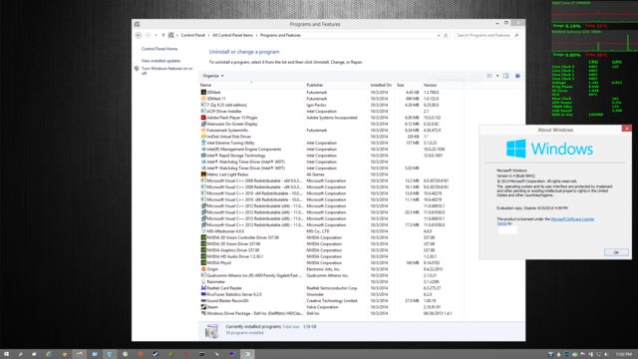Click the search magnifier icon

[516, 36]
